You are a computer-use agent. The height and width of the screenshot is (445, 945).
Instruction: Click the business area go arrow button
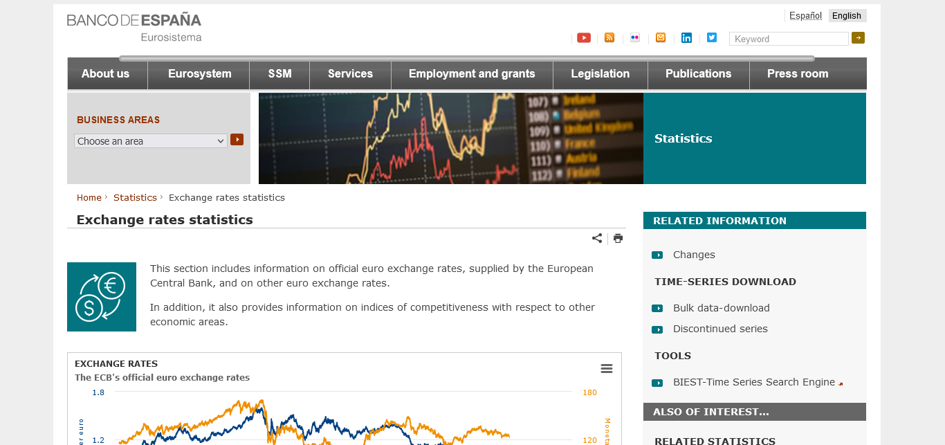(x=237, y=140)
